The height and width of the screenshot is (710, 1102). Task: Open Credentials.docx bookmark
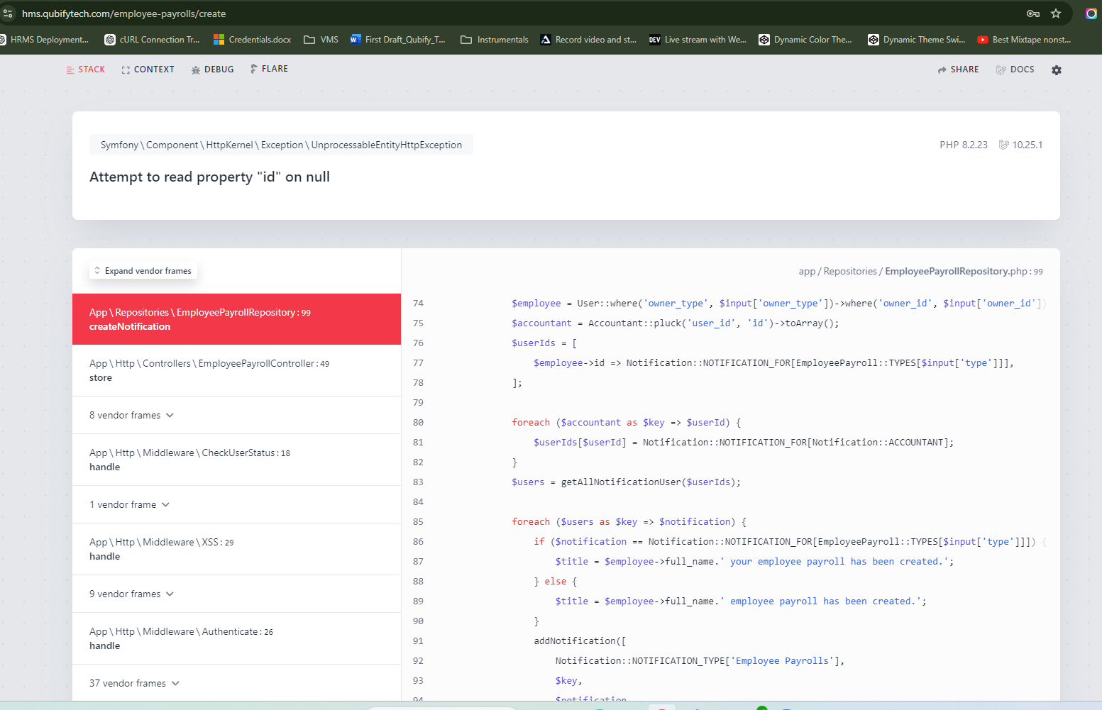coord(252,40)
